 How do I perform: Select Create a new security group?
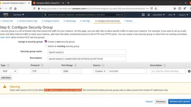coord(46,41)
